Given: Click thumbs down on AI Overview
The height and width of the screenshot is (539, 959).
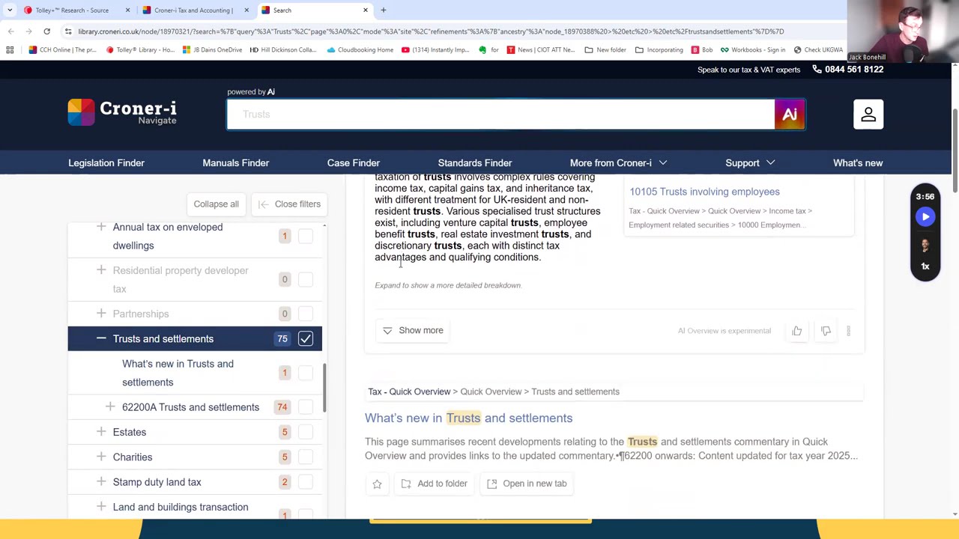Looking at the screenshot, I should click(x=826, y=331).
